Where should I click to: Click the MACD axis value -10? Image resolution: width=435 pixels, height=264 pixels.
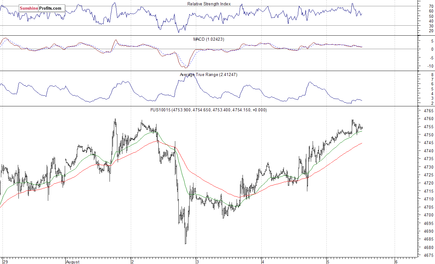point(430,66)
